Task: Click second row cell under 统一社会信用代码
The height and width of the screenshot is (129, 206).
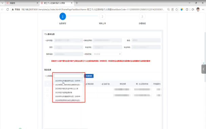Action: point(142,95)
